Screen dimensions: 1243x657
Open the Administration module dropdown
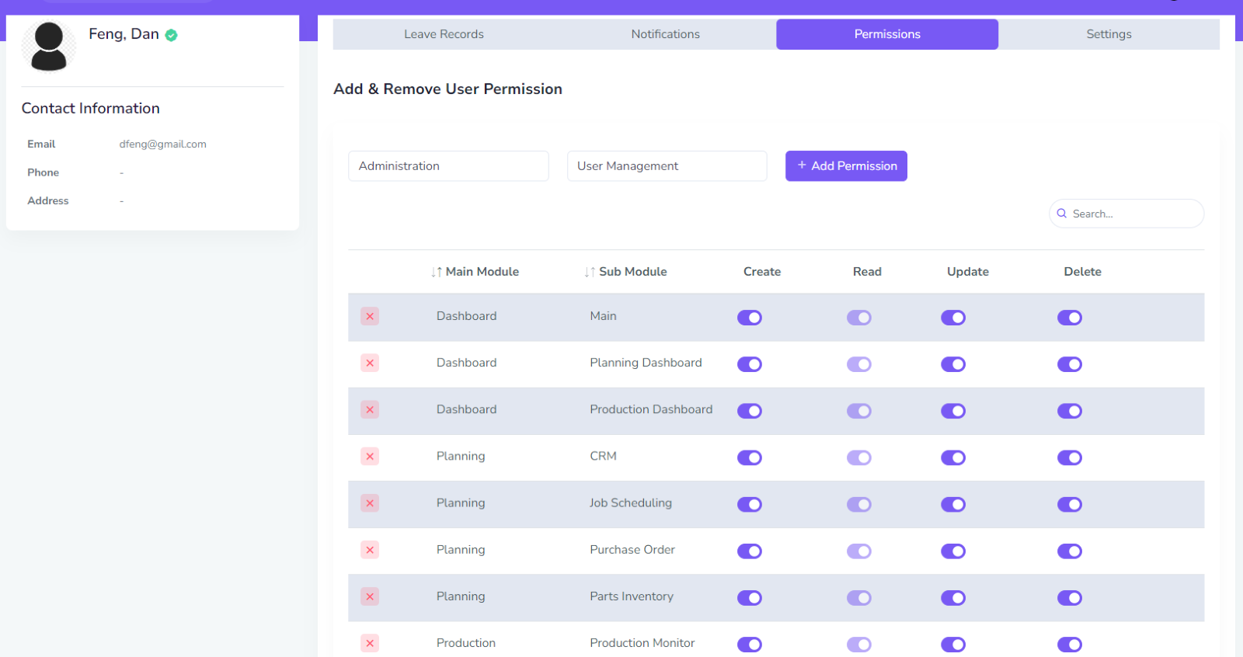pyautogui.click(x=448, y=166)
